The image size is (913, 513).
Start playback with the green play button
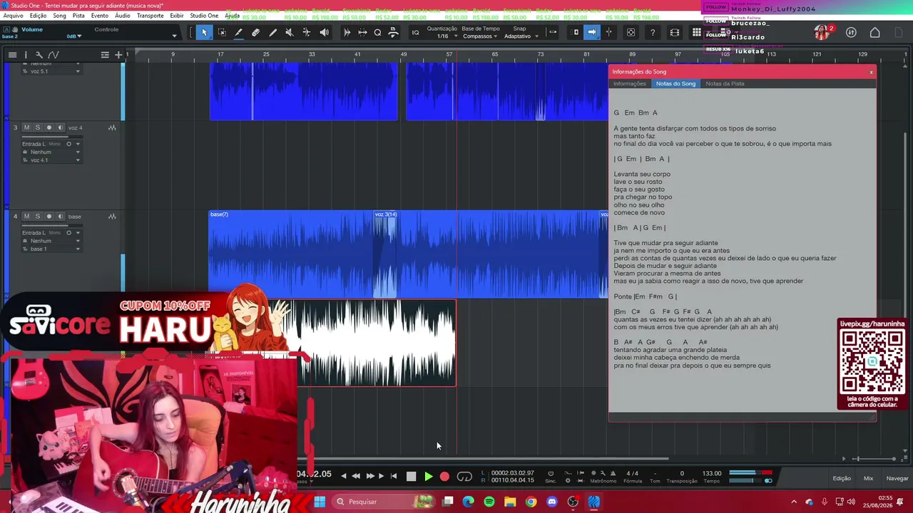click(x=428, y=477)
